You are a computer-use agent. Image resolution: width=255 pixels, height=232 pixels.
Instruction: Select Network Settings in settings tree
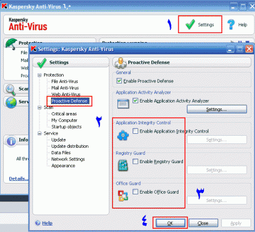68,159
